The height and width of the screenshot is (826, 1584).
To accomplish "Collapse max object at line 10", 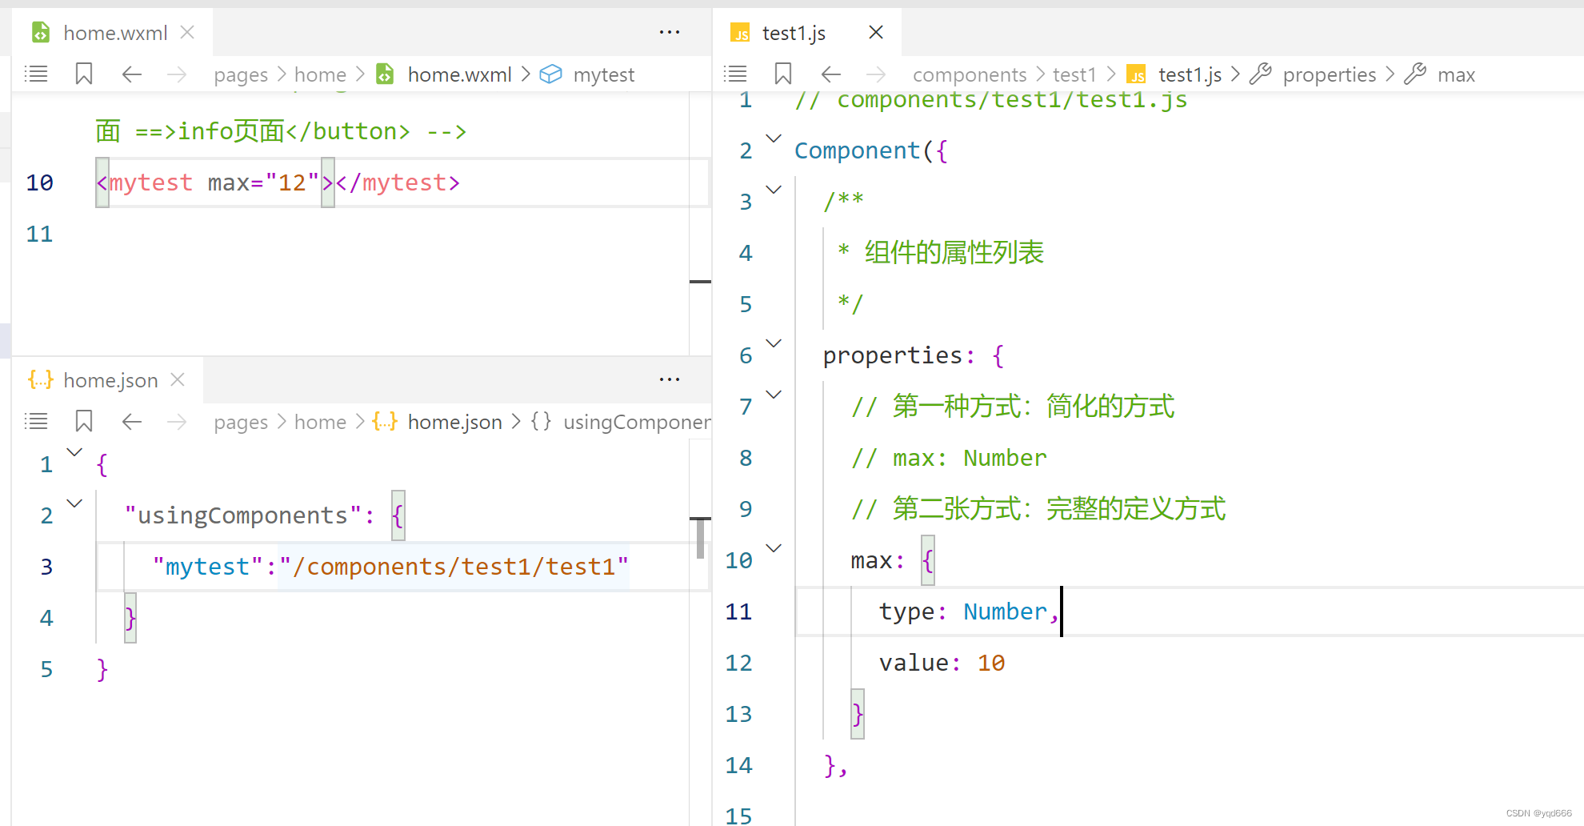I will 774,548.
